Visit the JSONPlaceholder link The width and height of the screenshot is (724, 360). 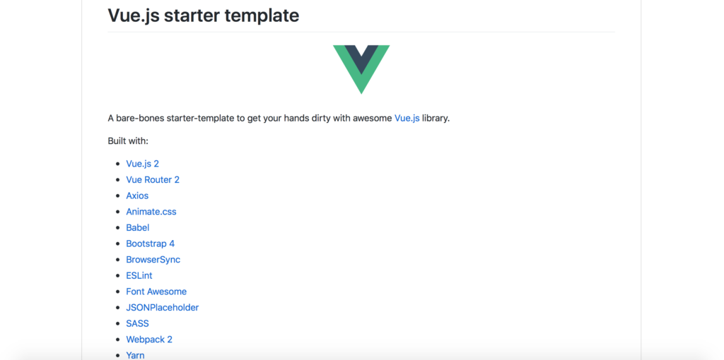[x=163, y=308]
